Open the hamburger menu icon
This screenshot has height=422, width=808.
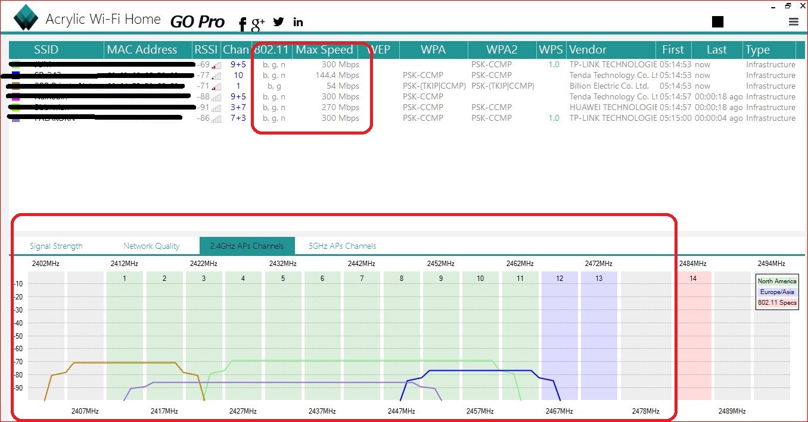793,21
